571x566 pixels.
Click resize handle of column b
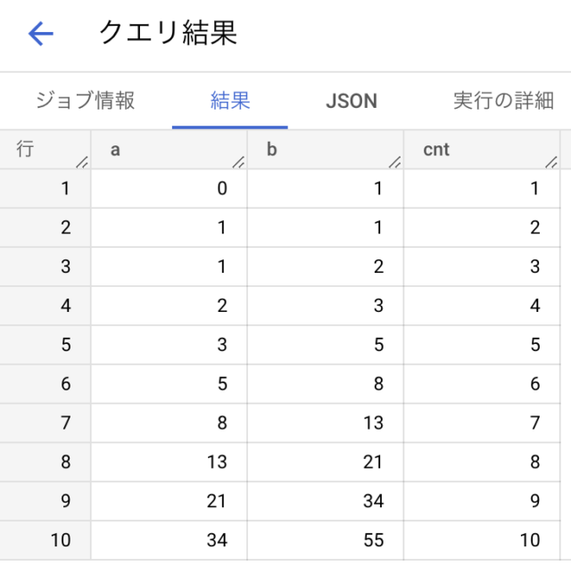pos(395,162)
